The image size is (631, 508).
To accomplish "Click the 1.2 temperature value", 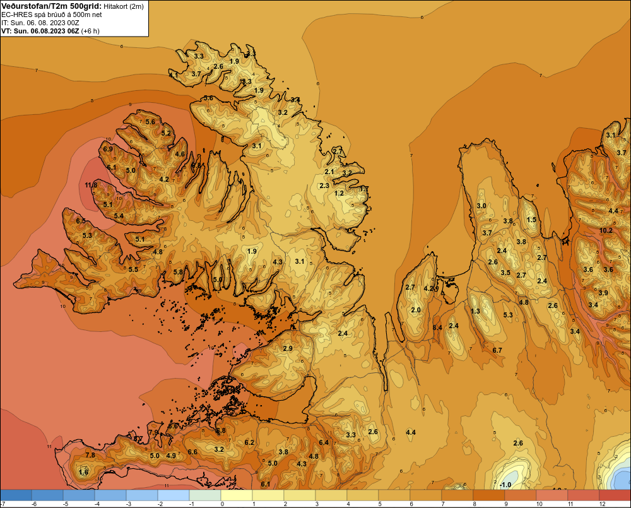I will pos(339,193).
